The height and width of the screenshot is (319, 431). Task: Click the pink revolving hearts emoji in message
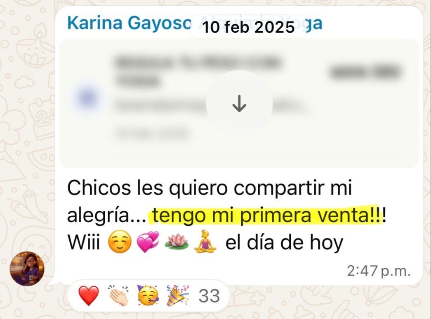click(148, 242)
